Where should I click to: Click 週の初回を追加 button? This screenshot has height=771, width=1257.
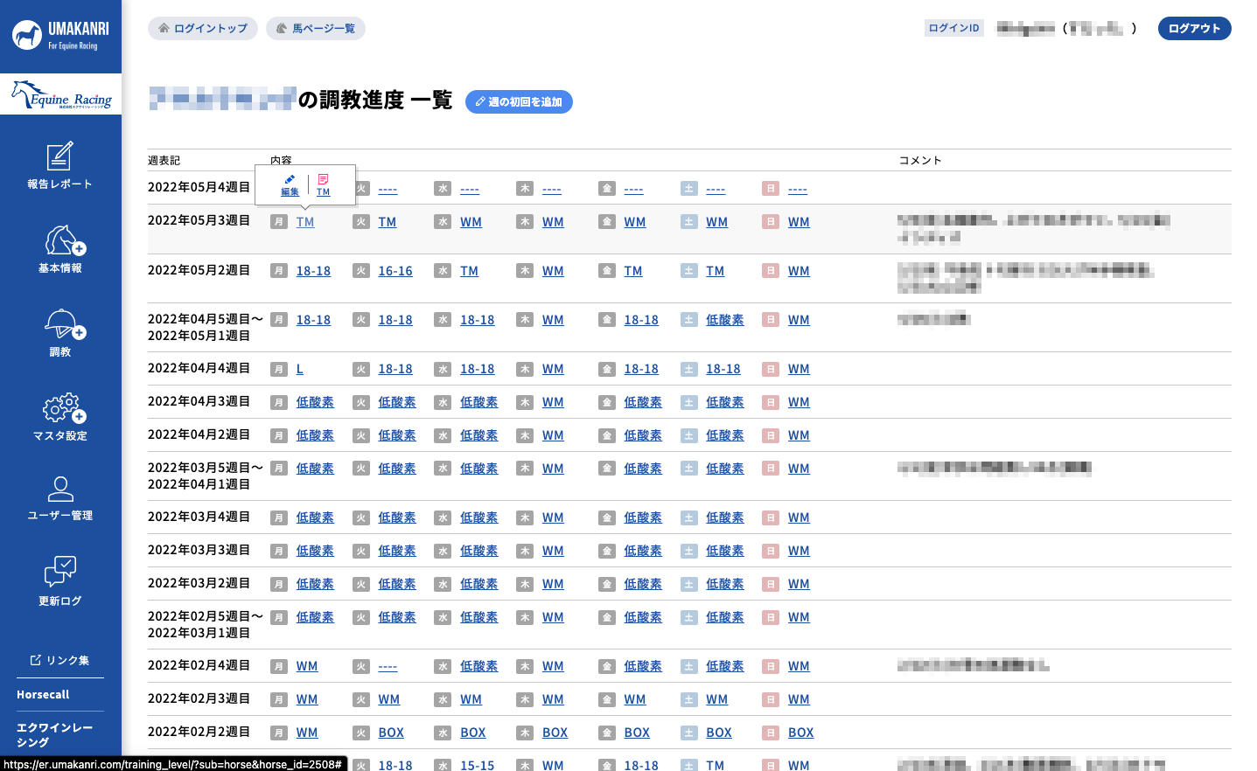click(519, 102)
